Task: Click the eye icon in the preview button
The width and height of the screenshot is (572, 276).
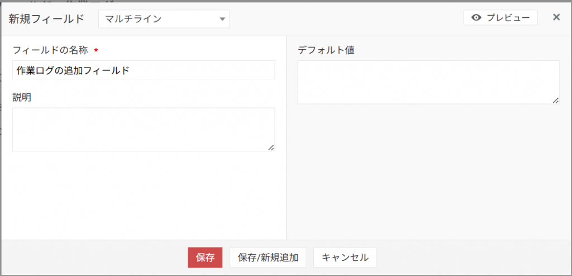Action: click(476, 18)
